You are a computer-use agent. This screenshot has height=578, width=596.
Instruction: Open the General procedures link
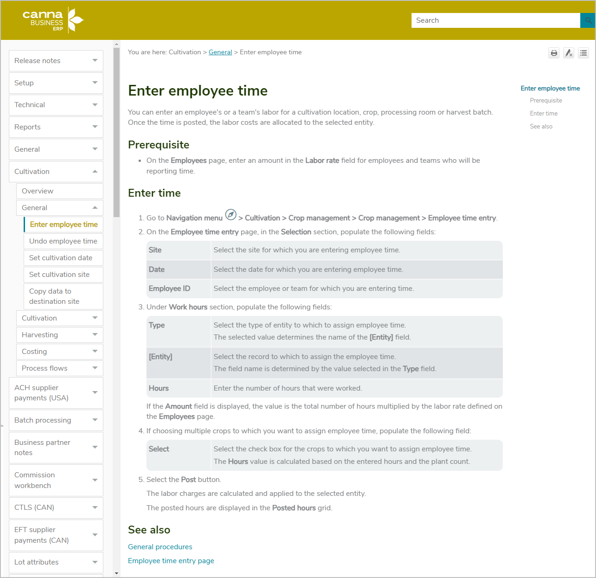click(x=160, y=547)
